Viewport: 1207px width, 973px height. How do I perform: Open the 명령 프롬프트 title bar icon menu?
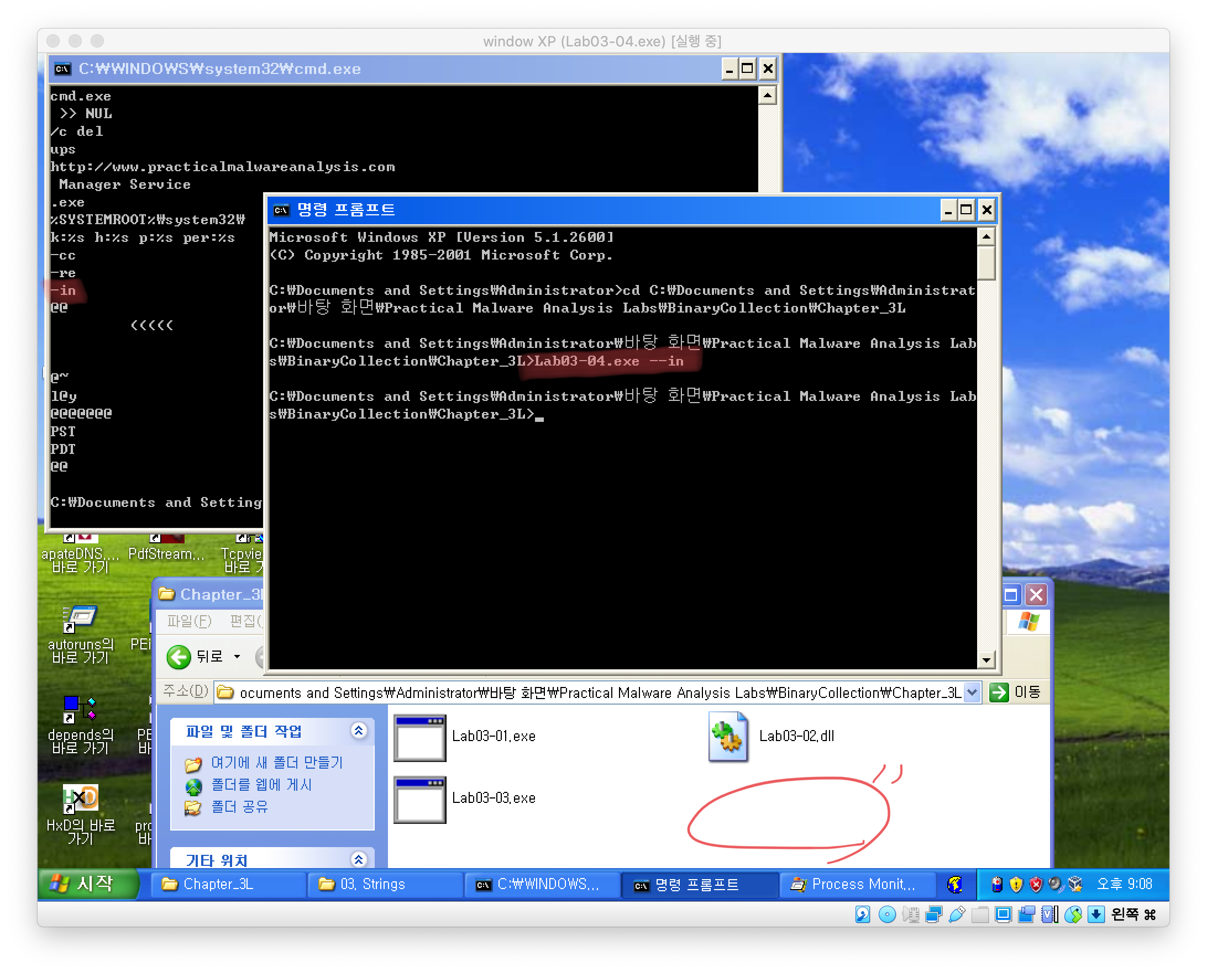pos(281,210)
